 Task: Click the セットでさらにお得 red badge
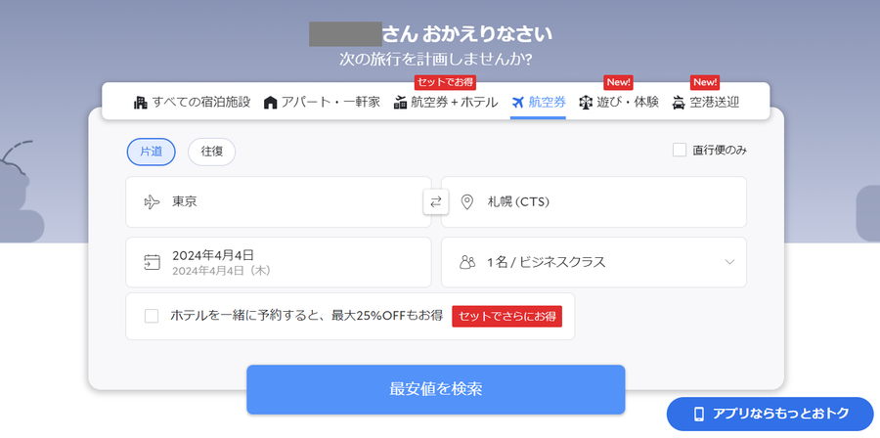pos(506,317)
